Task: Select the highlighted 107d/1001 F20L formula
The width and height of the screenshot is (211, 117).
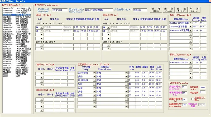Action: click(x=17, y=15)
